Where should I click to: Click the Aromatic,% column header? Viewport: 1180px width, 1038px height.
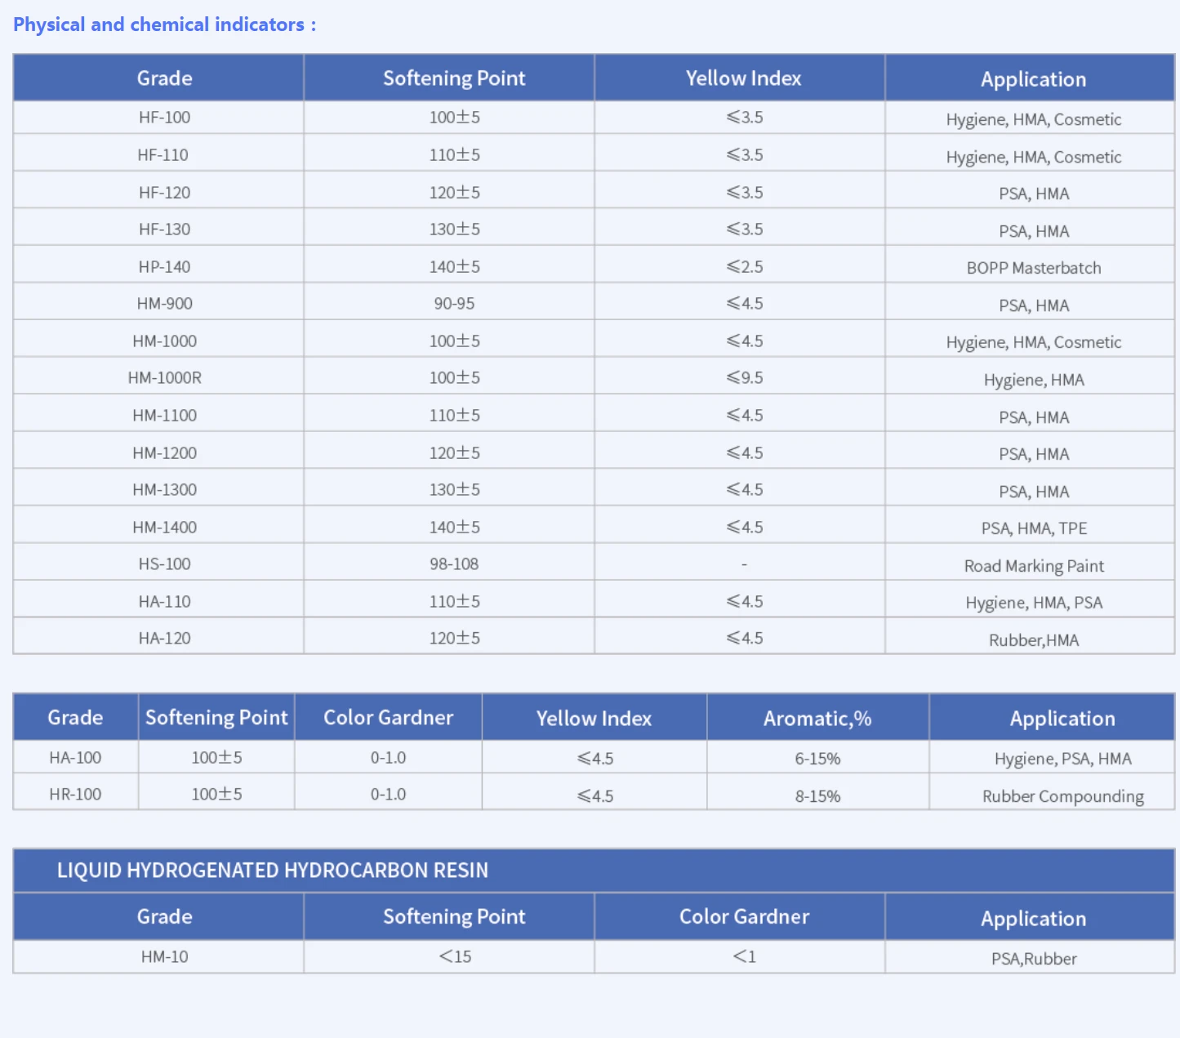[817, 719]
